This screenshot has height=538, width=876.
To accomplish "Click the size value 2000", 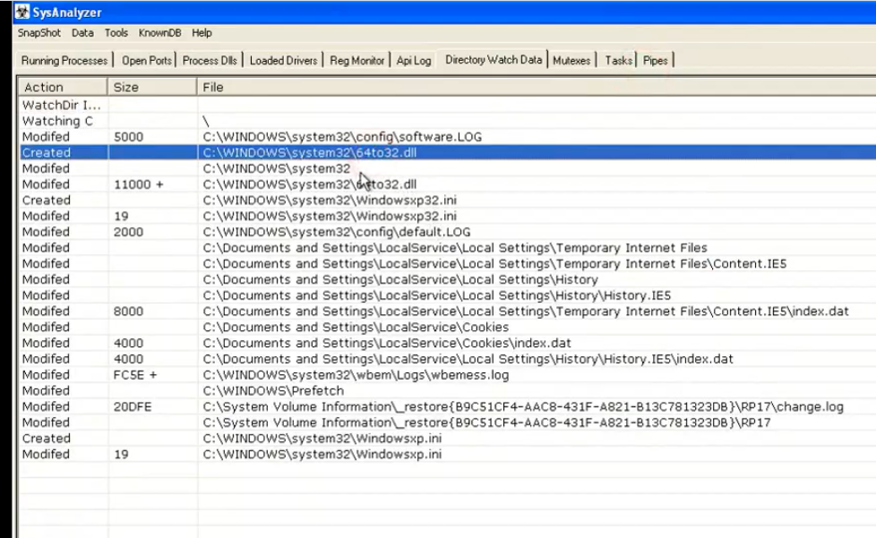I will coord(128,232).
